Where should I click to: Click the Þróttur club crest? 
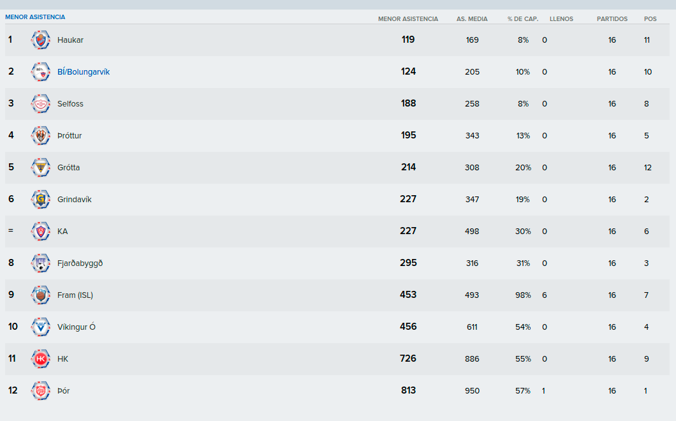[41, 136]
